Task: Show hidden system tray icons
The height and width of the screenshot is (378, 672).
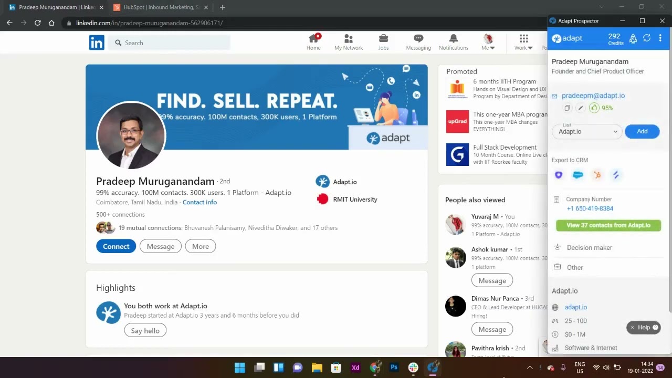Action: [530, 367]
